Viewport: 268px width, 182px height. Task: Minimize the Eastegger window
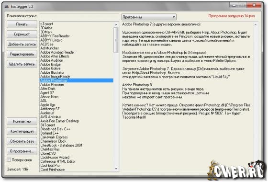tap(234, 5)
